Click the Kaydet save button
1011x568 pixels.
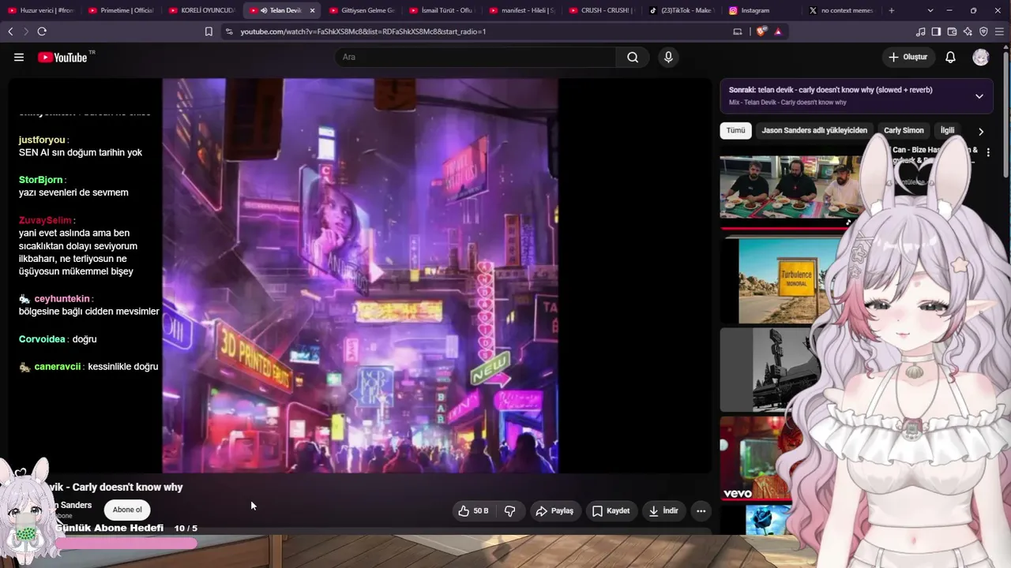(x=611, y=510)
